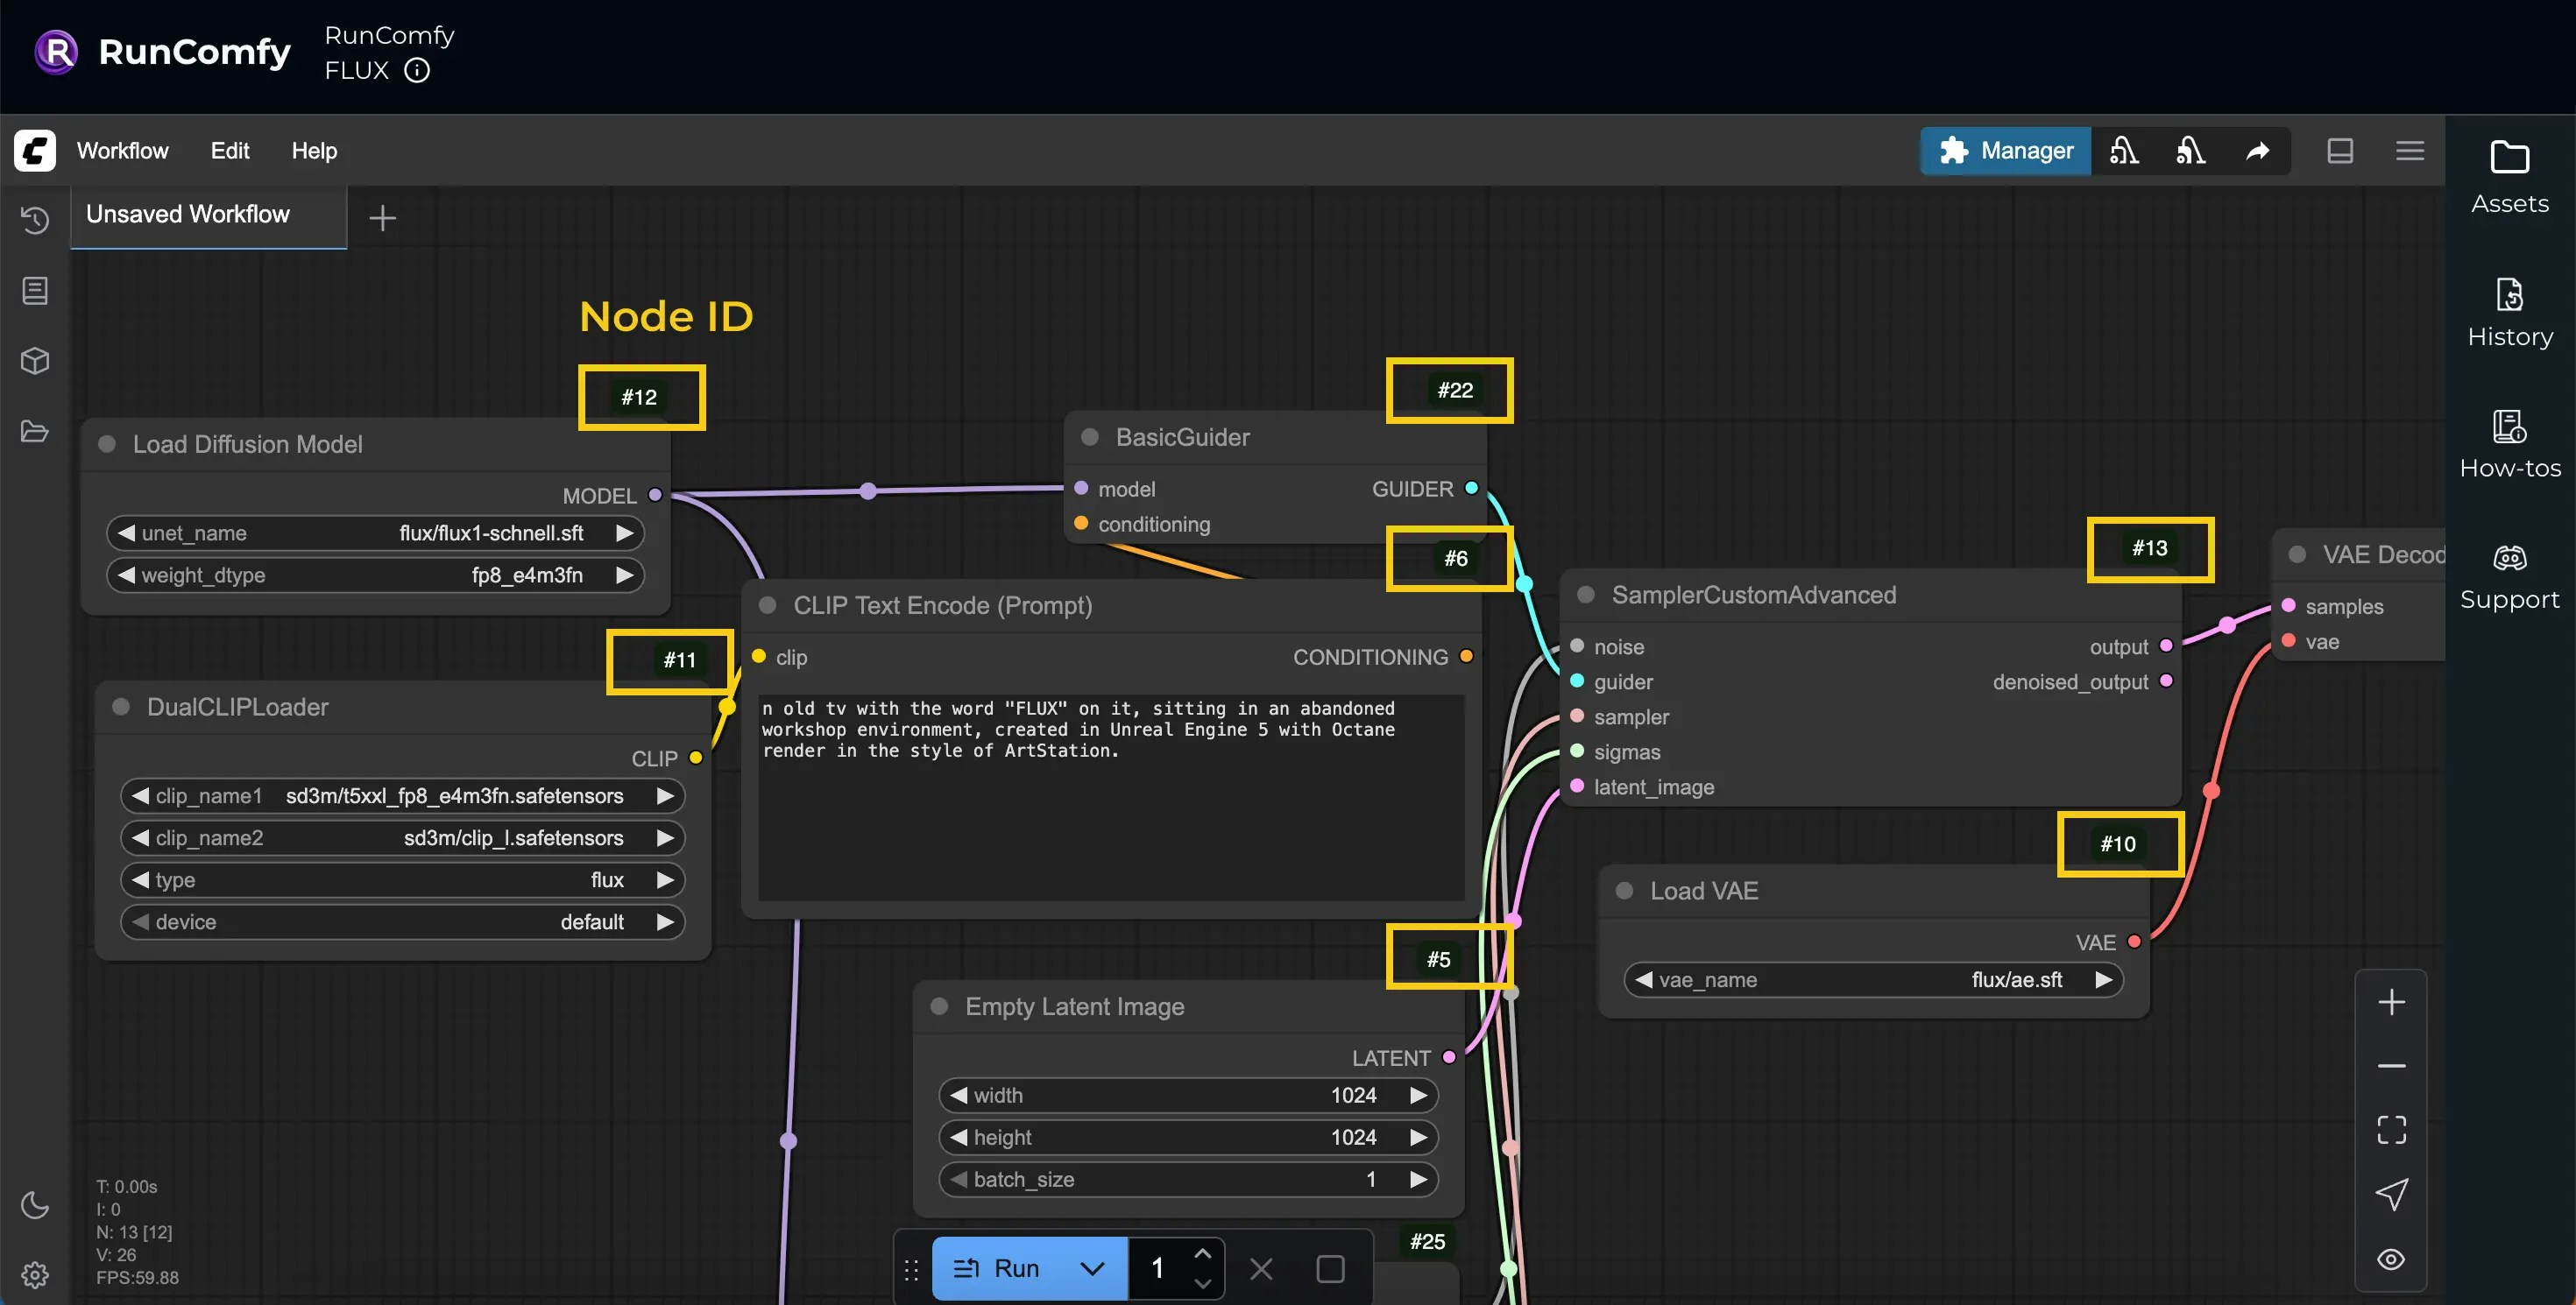Open clip_name2 selector

click(402, 838)
